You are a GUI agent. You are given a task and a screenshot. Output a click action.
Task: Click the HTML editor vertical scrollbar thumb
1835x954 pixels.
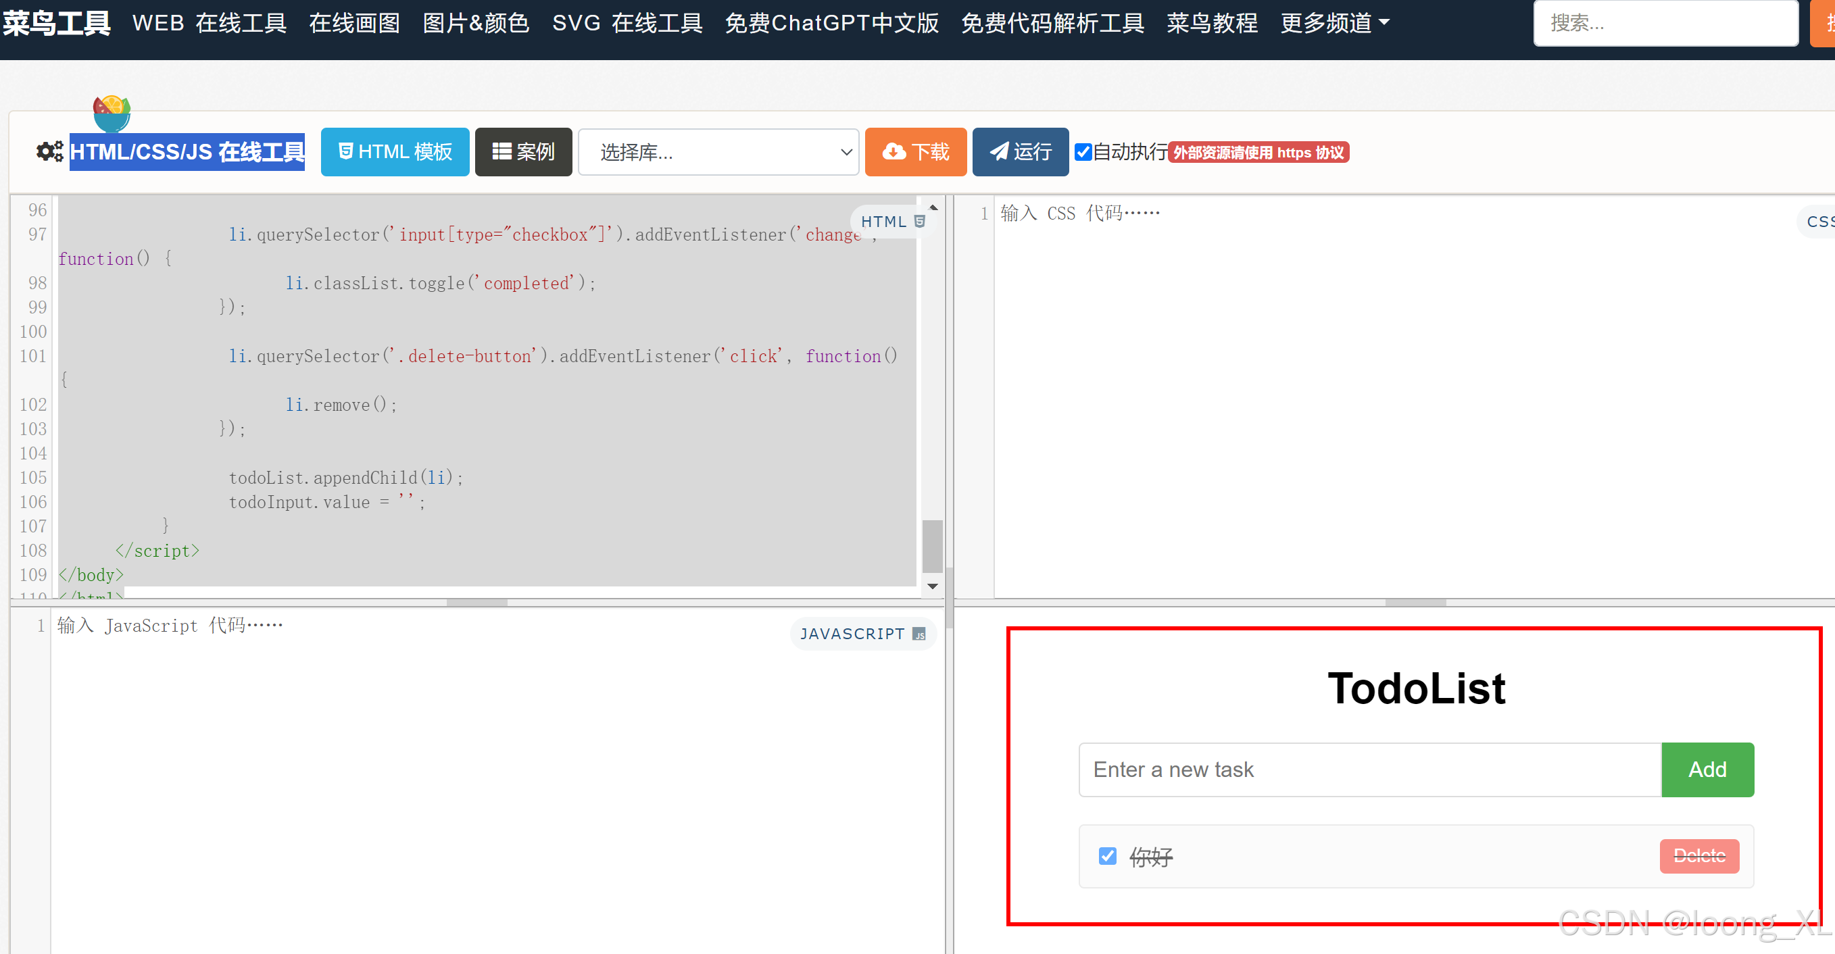932,546
